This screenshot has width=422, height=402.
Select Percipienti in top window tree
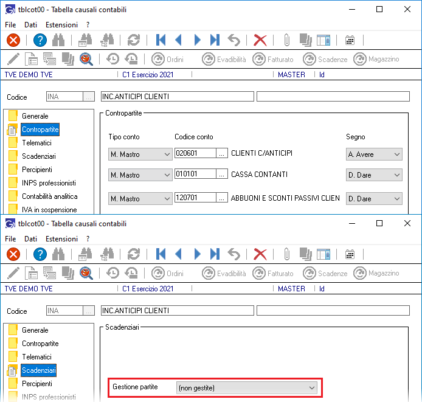click(37, 170)
